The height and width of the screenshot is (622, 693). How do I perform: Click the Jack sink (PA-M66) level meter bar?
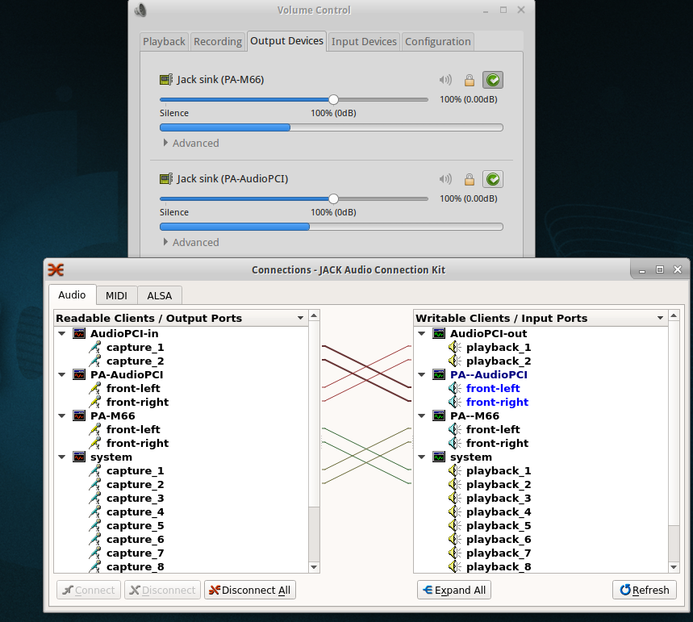coord(332,127)
